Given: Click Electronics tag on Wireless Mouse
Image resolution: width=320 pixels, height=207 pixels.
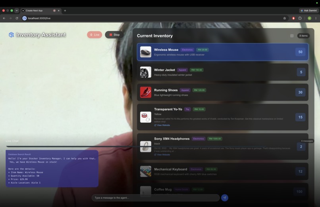Looking at the screenshot, I should [x=187, y=50].
